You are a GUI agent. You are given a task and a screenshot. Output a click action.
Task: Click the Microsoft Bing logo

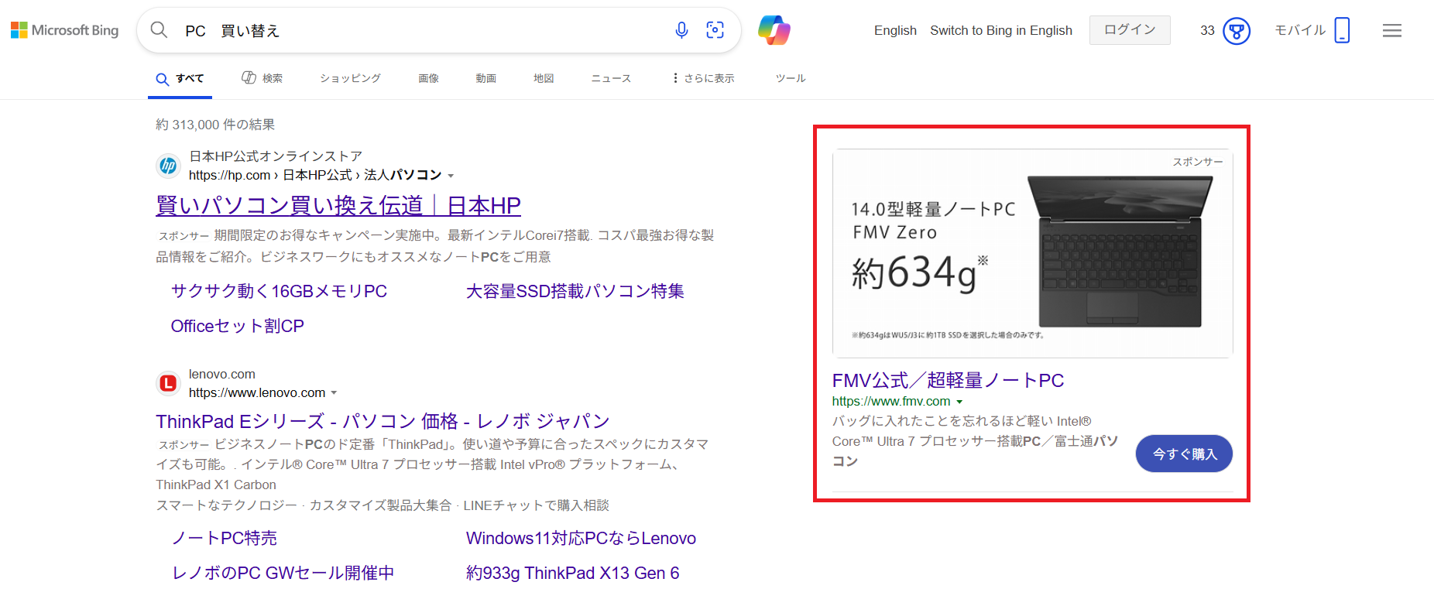coord(64,30)
